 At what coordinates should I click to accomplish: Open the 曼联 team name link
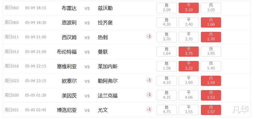(103, 52)
